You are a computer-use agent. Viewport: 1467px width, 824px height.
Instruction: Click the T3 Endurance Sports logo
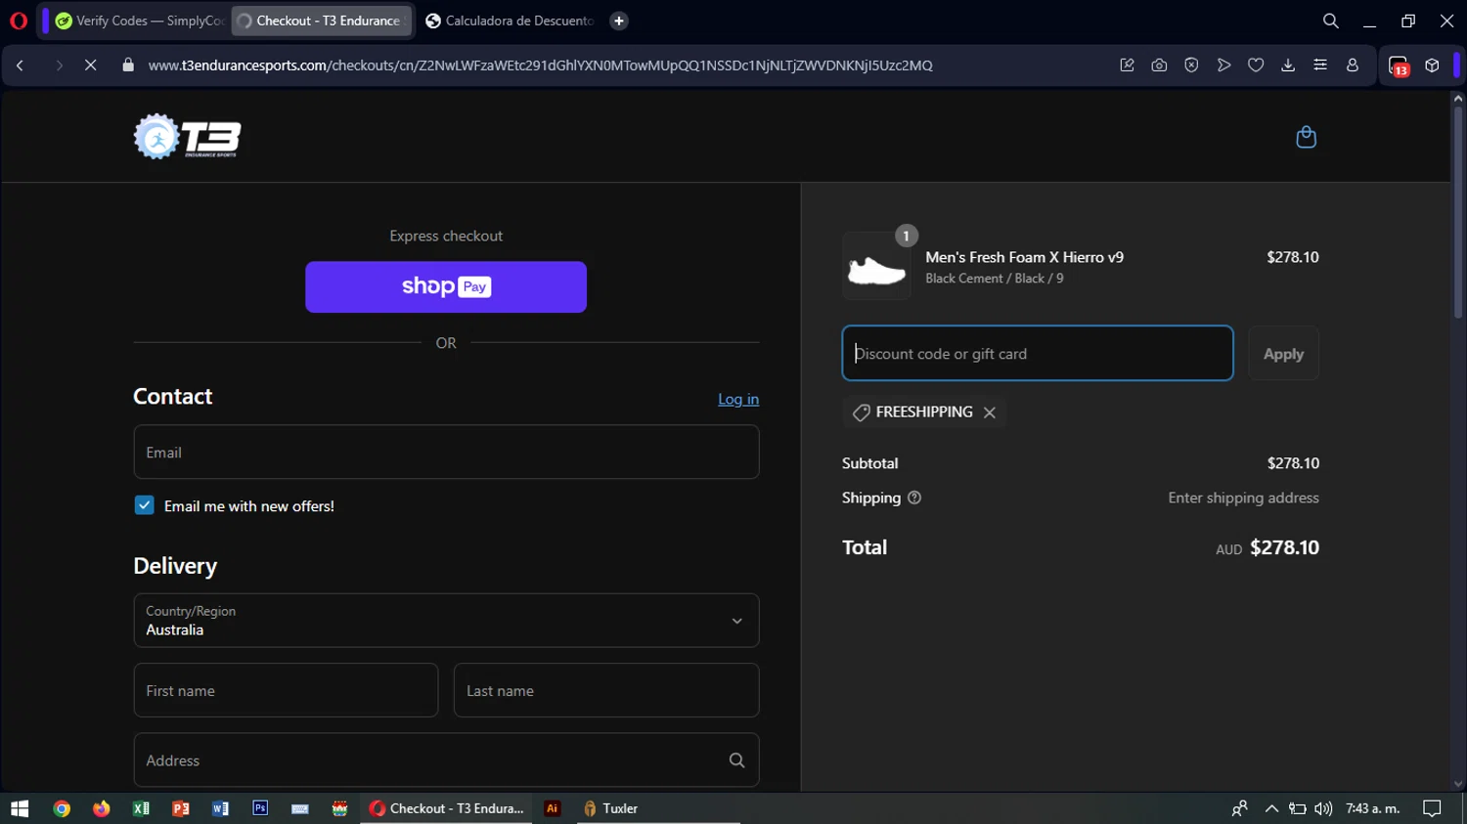[x=187, y=137]
